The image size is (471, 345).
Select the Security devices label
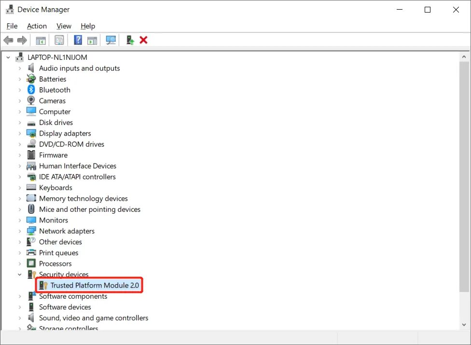(64, 274)
